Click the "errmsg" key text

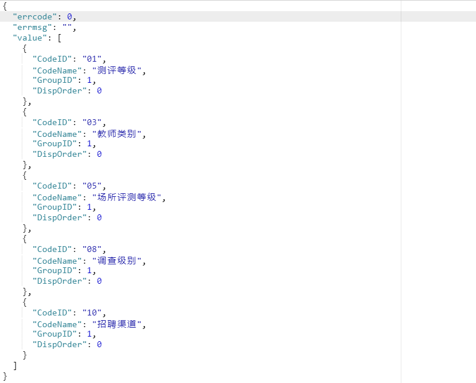coord(32,27)
